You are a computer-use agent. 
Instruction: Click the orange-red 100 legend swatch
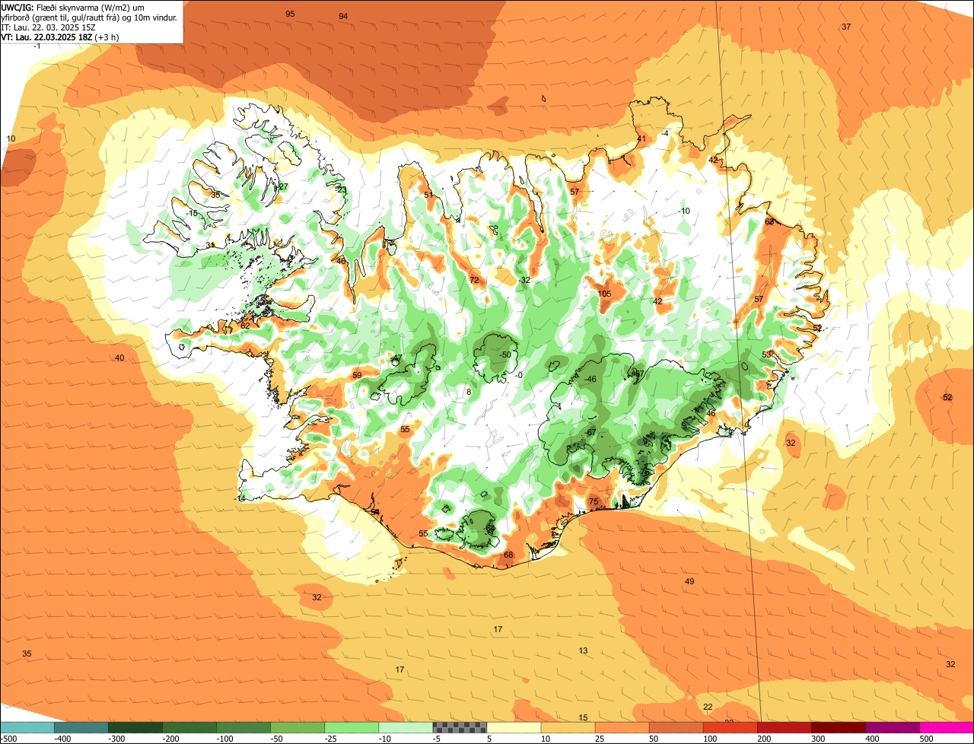point(730,727)
